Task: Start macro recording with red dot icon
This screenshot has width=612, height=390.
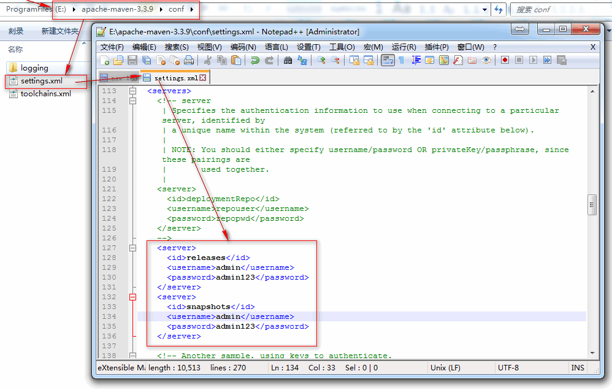Action: point(505,60)
